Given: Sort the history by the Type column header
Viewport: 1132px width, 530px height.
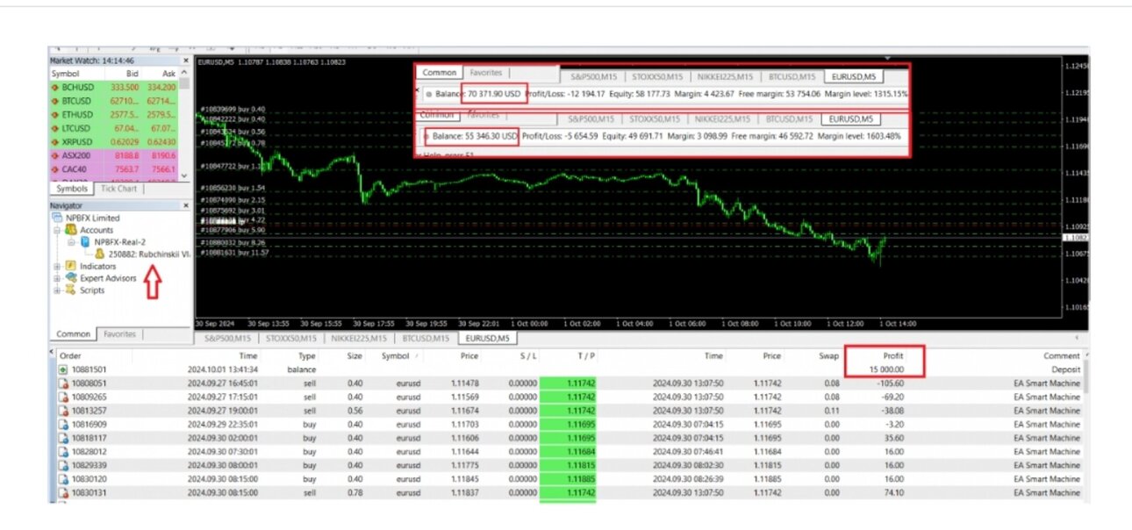Looking at the screenshot, I should click(307, 356).
